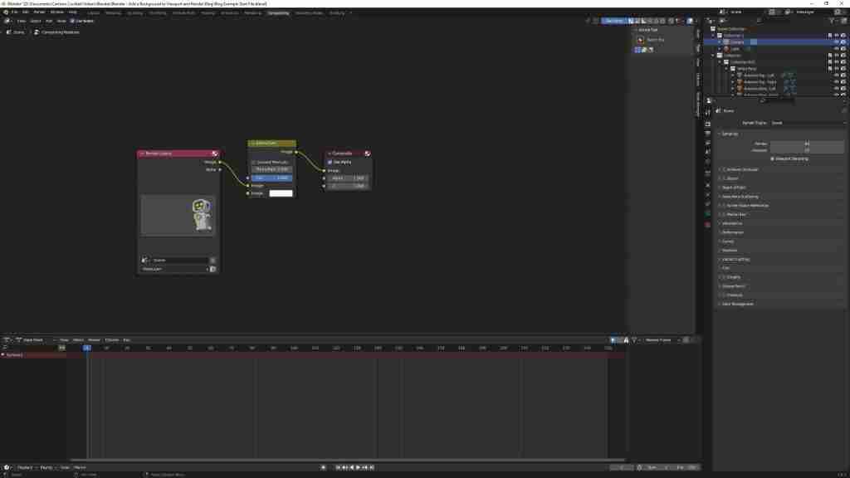Adjust the Fac slider on Alpha Over node
The image size is (850, 478).
(271, 178)
